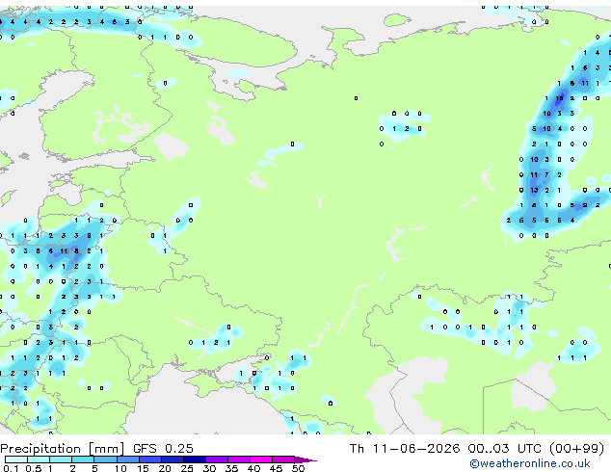
Task: Click the "GFS 0.25" model label
Action: coord(163,449)
